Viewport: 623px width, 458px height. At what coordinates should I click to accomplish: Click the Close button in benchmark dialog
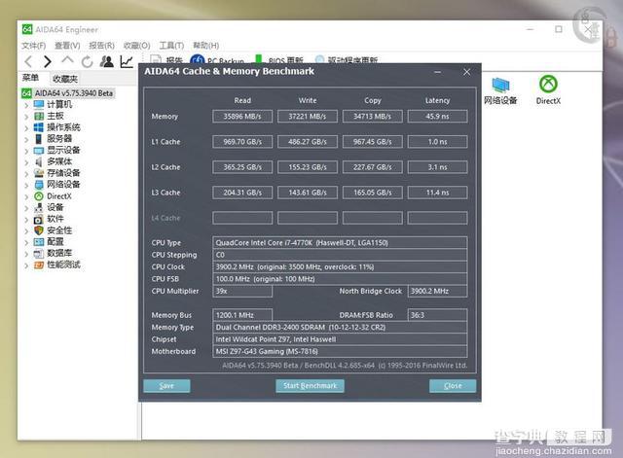453,386
